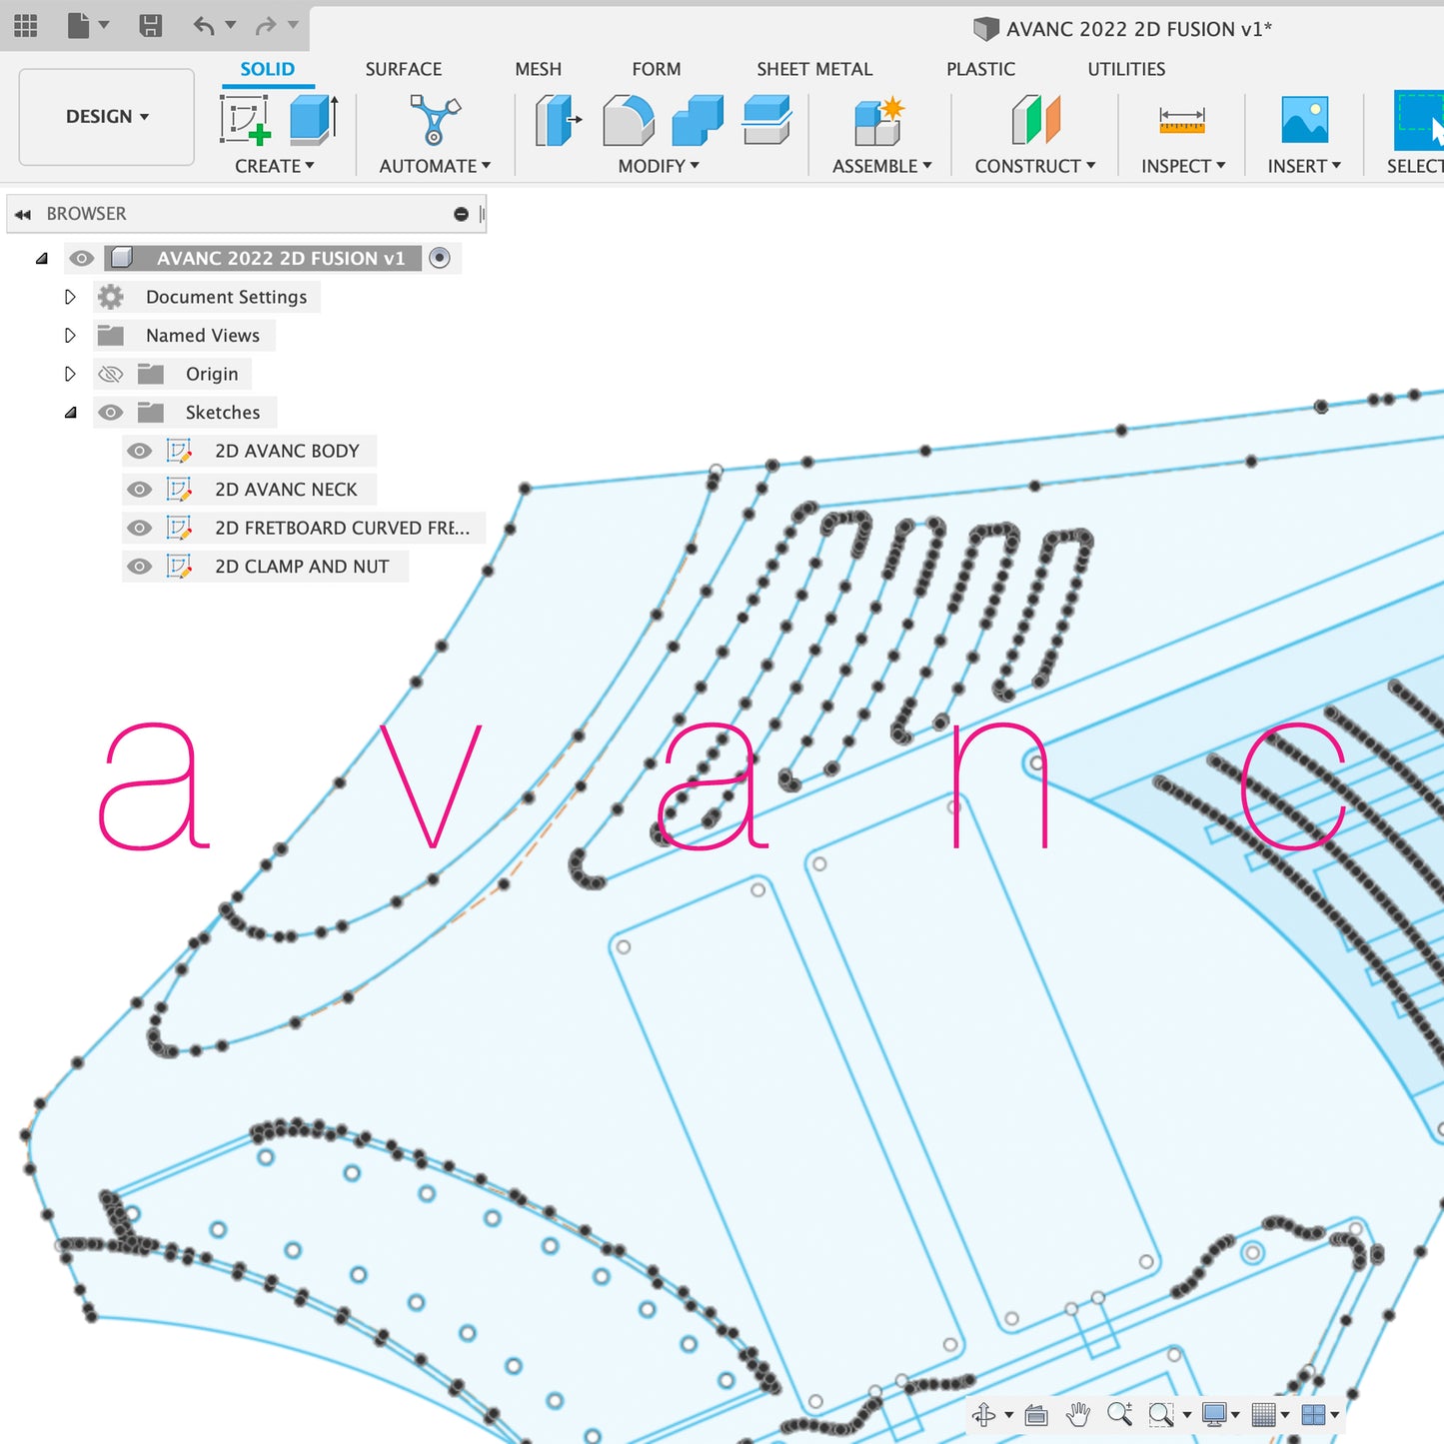Select the 2D AVANC NECK sketch
This screenshot has width=1444, height=1444.
tap(286, 490)
